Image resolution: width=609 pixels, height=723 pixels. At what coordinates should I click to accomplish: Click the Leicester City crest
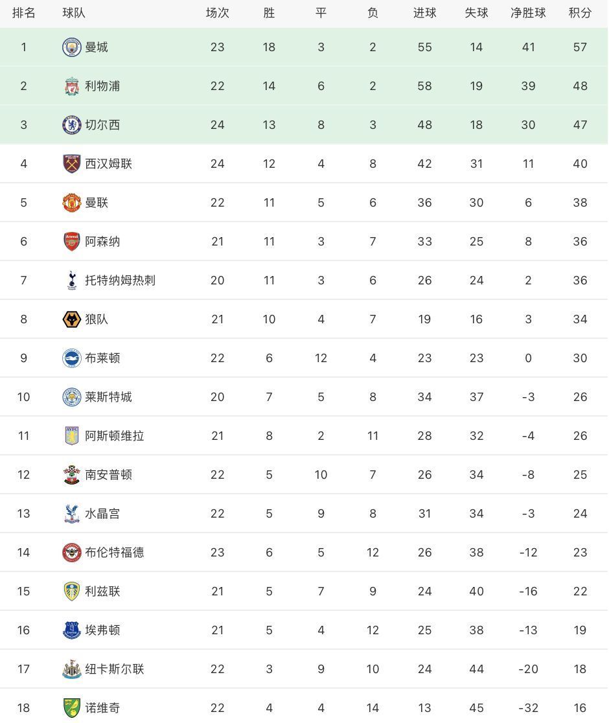pos(71,397)
